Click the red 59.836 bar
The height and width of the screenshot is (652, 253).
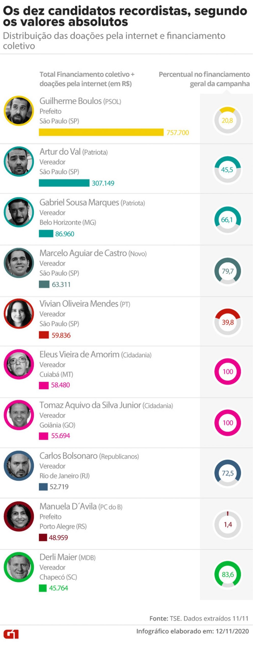tap(44, 335)
